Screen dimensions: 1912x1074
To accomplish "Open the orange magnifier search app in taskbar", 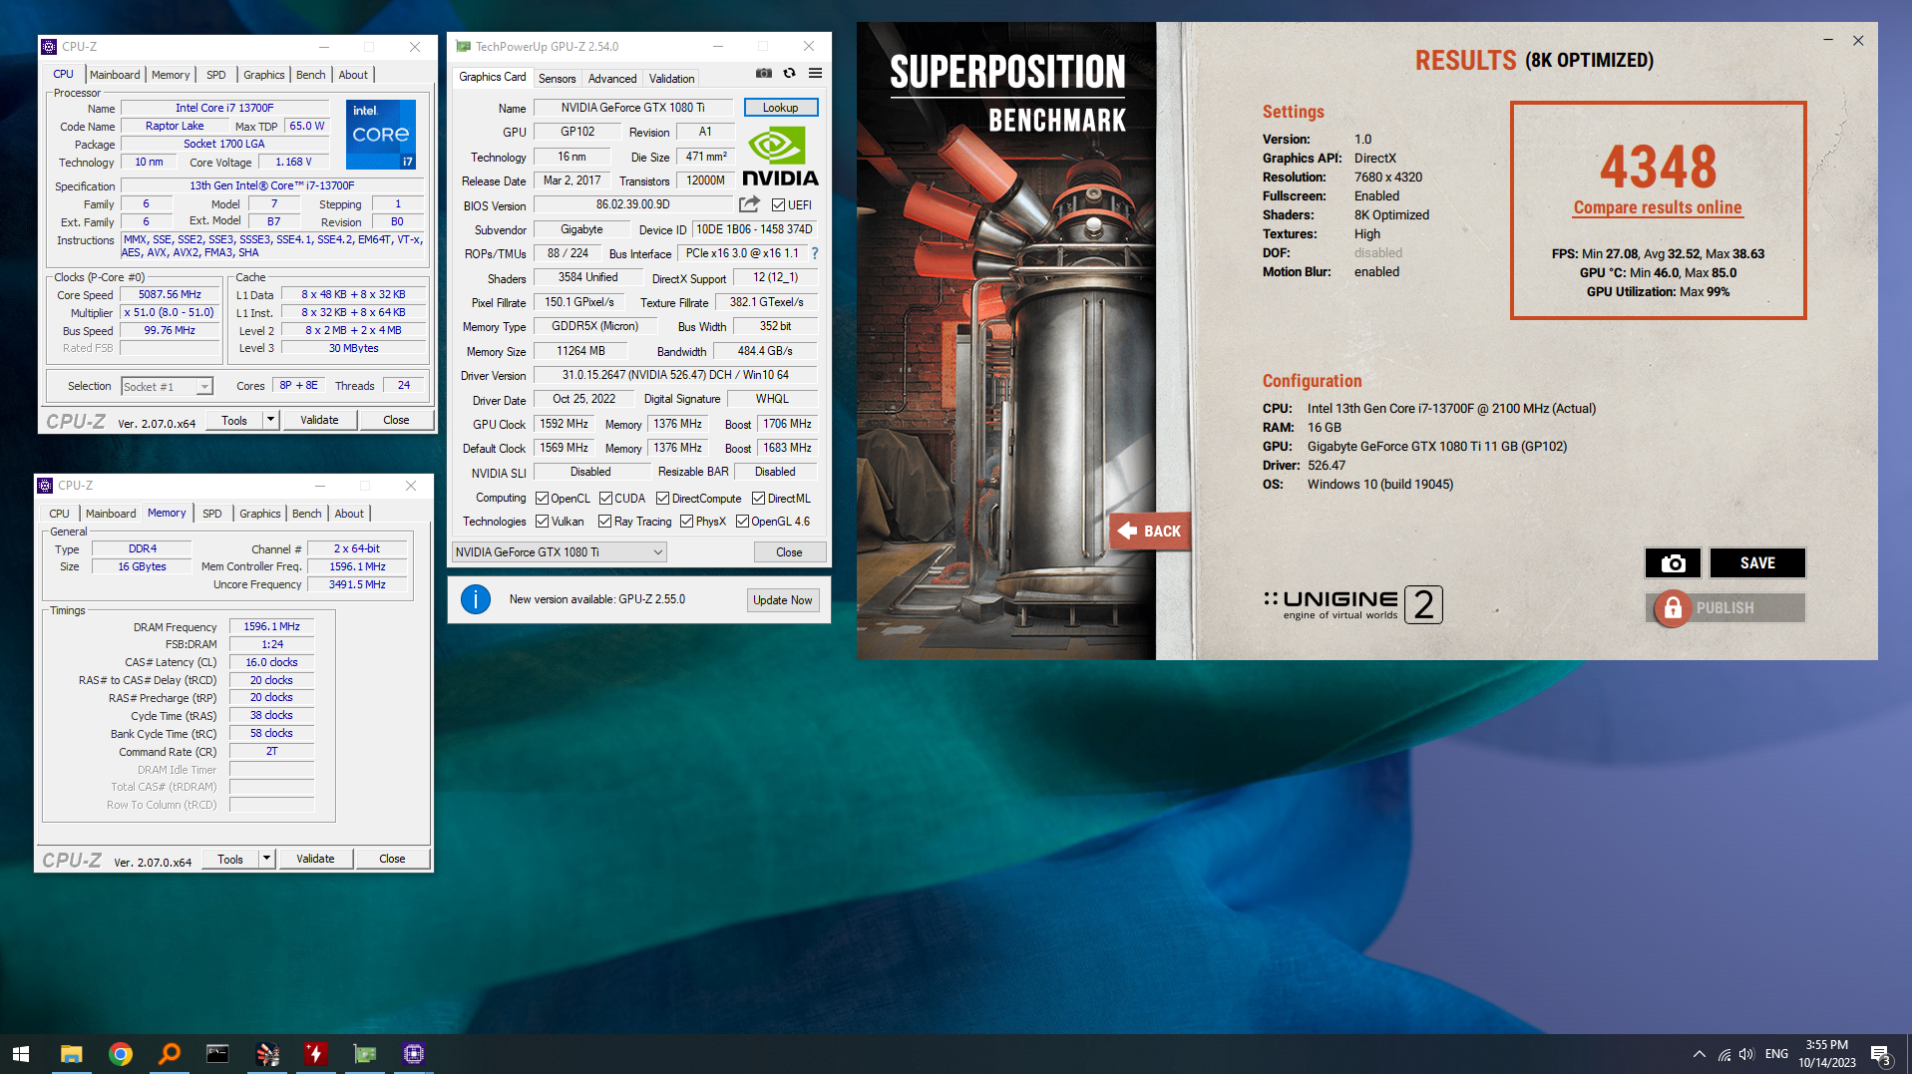I will 170,1054.
